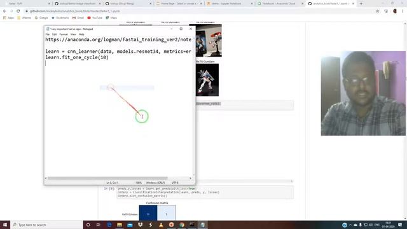Open the notification center
407x229 pixels.
click(x=400, y=225)
